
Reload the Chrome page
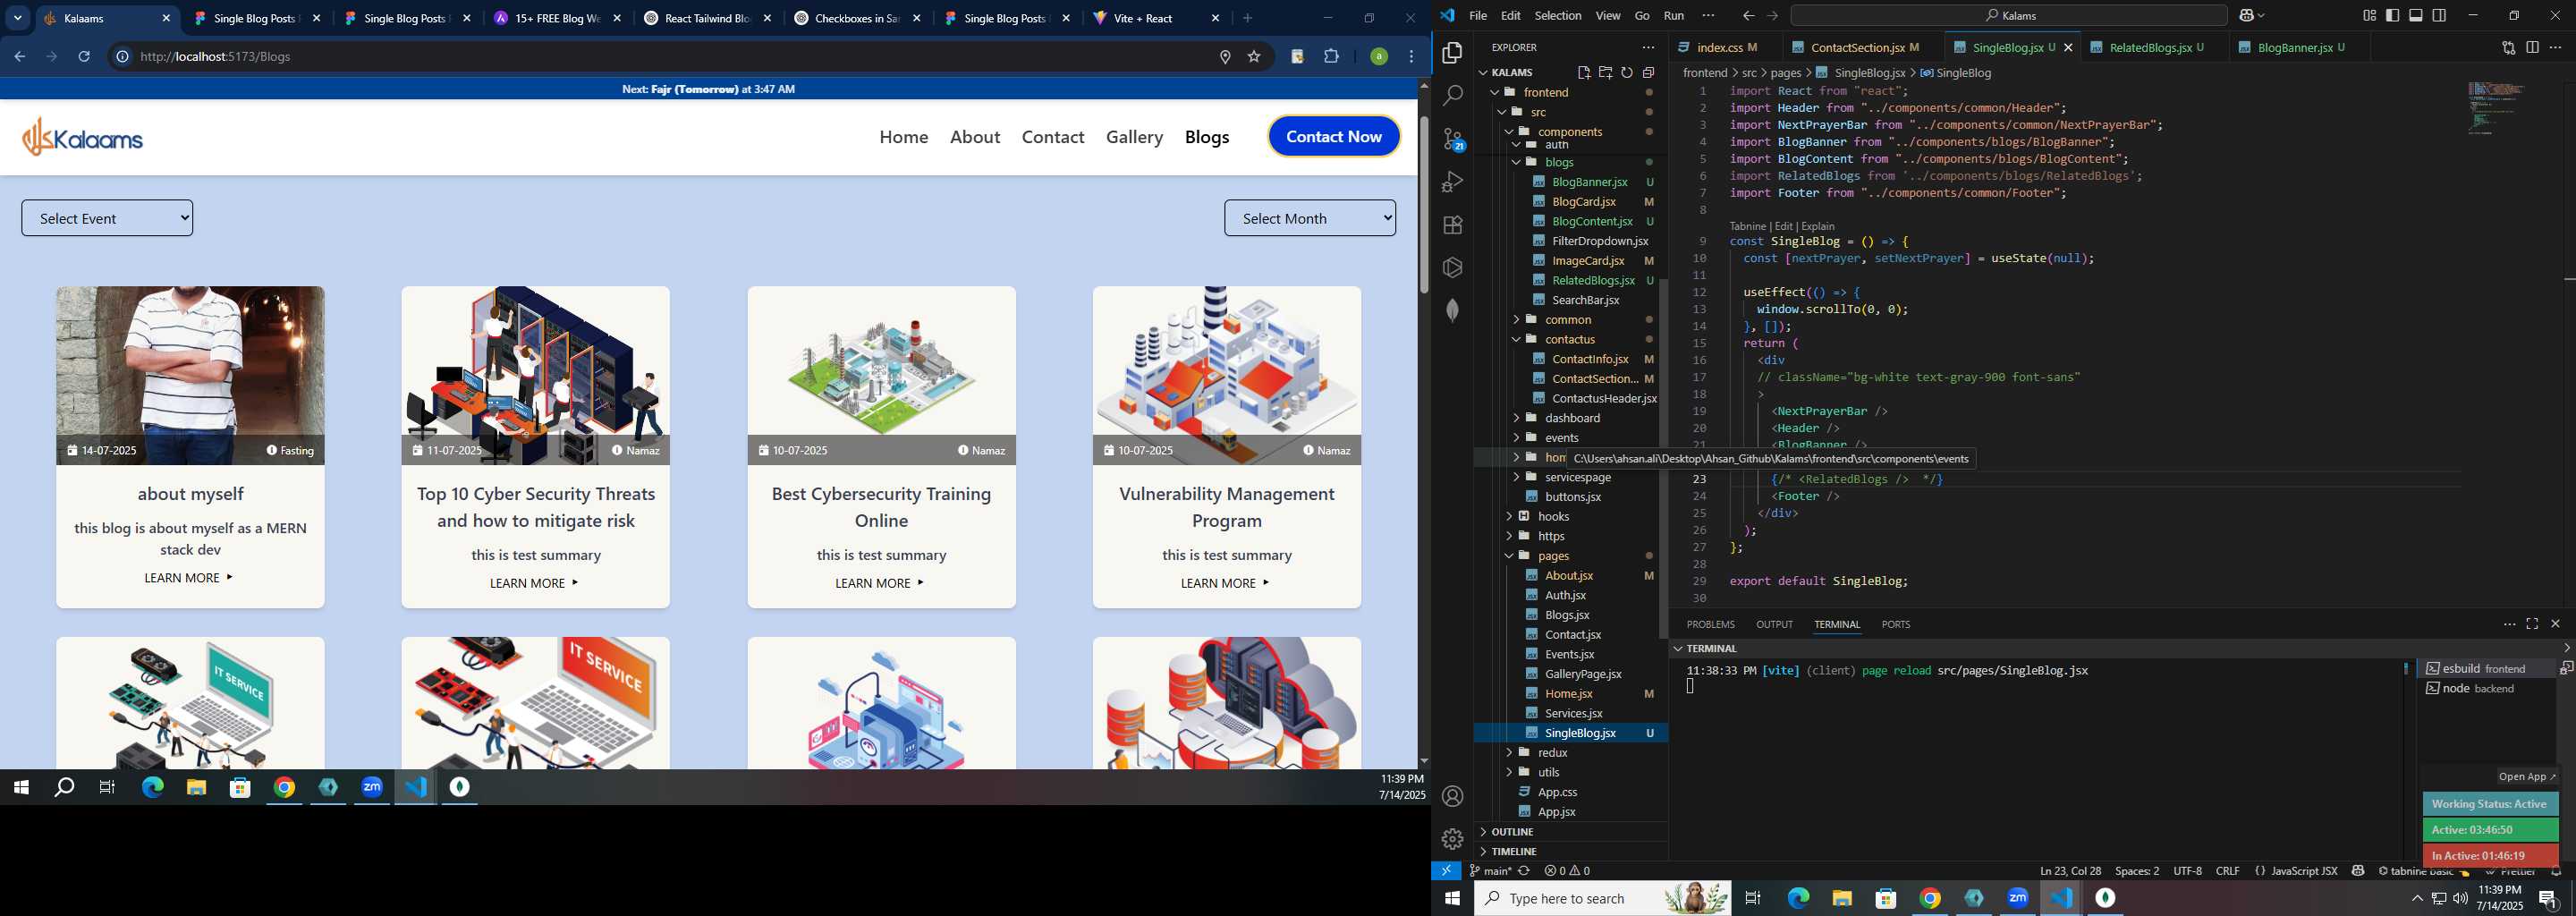84,57
